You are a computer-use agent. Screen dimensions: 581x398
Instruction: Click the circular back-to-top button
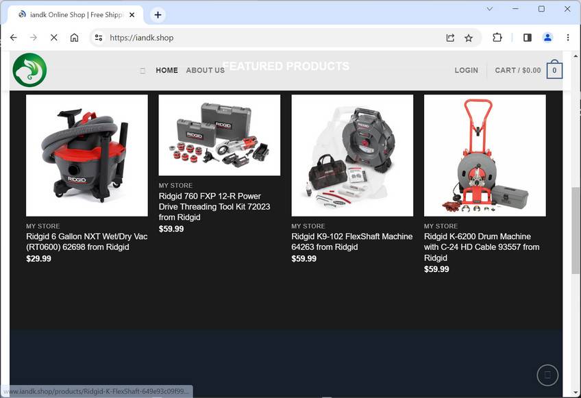click(547, 375)
